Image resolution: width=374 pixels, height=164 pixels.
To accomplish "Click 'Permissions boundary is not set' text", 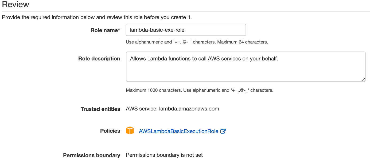I will 164,155.
